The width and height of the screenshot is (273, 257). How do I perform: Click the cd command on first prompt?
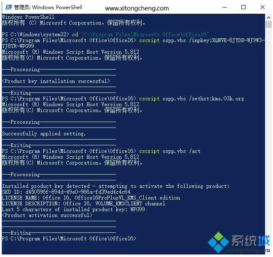click(x=75, y=35)
